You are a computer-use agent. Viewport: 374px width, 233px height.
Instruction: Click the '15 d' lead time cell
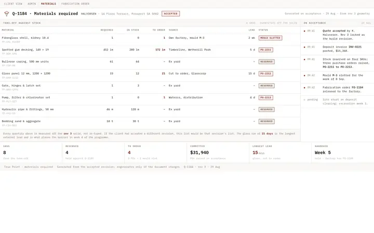pyautogui.click(x=251, y=74)
